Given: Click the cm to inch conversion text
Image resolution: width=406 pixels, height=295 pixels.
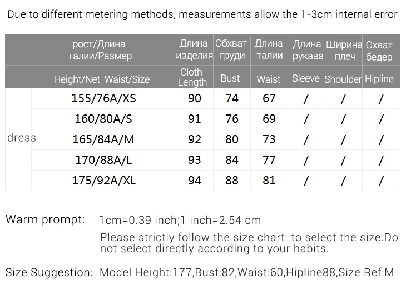Looking at the screenshot, I should tap(180, 221).
